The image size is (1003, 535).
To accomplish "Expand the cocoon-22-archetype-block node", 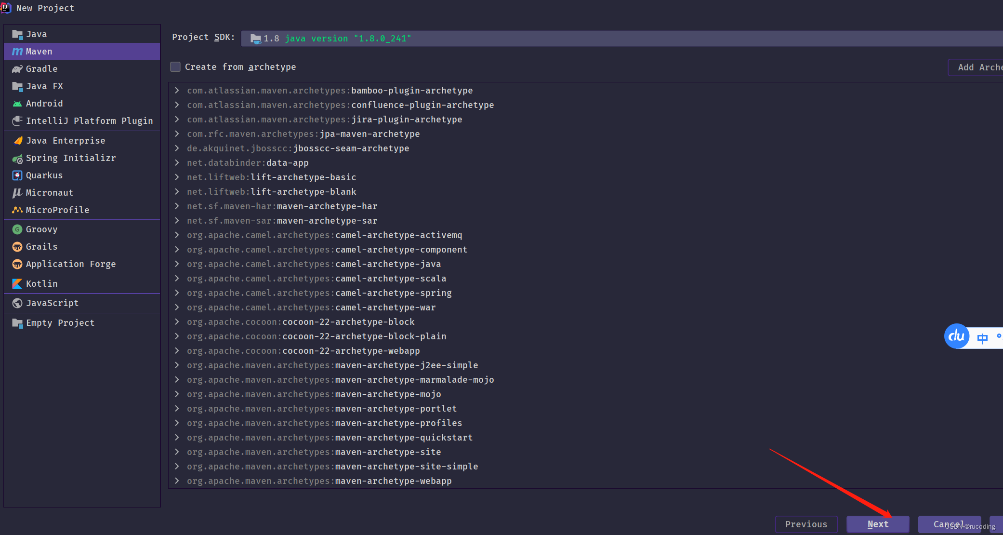I will [x=177, y=322].
